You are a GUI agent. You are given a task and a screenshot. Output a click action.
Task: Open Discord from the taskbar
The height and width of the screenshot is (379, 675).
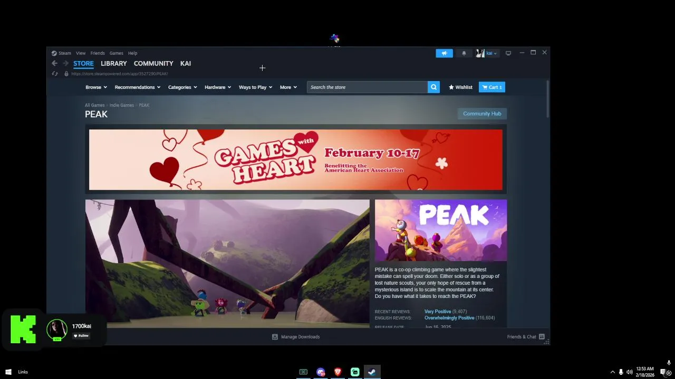(321, 372)
